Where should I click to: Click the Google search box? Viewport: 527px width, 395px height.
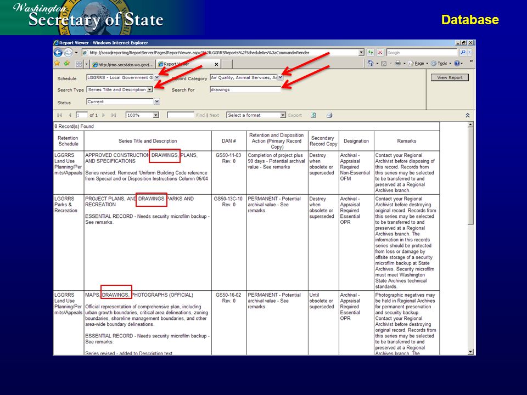pyautogui.click(x=422, y=53)
